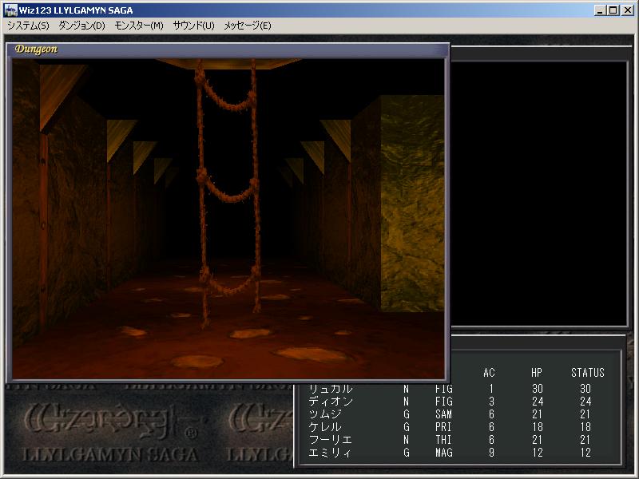Viewport: 639px width, 479px height.
Task: Open the サウンド(U) menu
Action: pos(193,26)
